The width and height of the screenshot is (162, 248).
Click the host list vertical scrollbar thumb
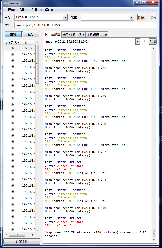(37, 64)
